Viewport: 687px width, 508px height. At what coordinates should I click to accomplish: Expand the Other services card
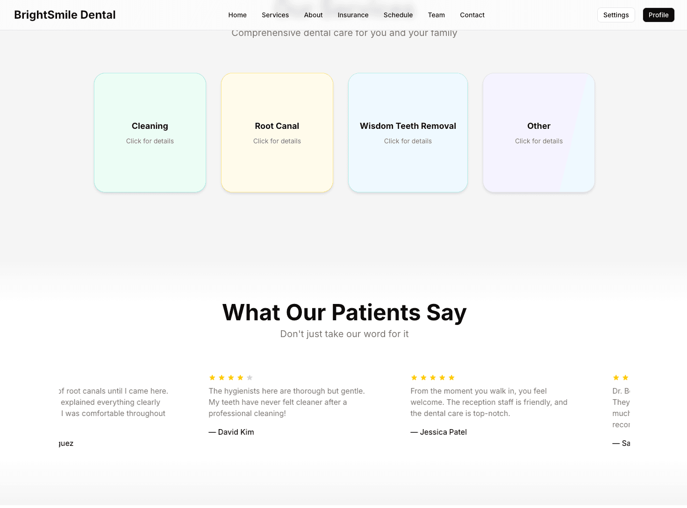(539, 133)
